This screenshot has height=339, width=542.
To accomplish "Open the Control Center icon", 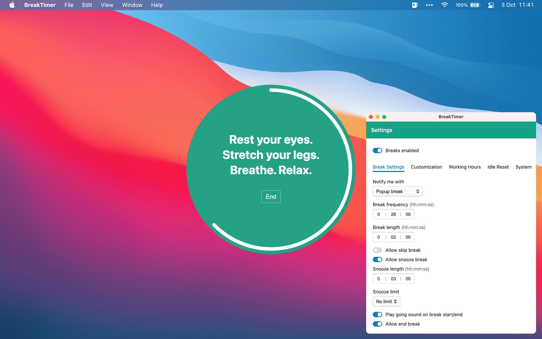I will tap(491, 5).
